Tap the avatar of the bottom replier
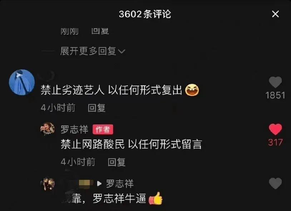Viewport: 291px width, 211px height. [x=48, y=183]
